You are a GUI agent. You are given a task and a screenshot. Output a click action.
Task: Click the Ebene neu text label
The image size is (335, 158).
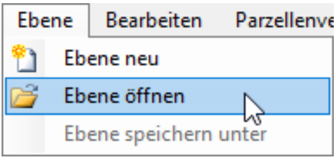coord(112,59)
